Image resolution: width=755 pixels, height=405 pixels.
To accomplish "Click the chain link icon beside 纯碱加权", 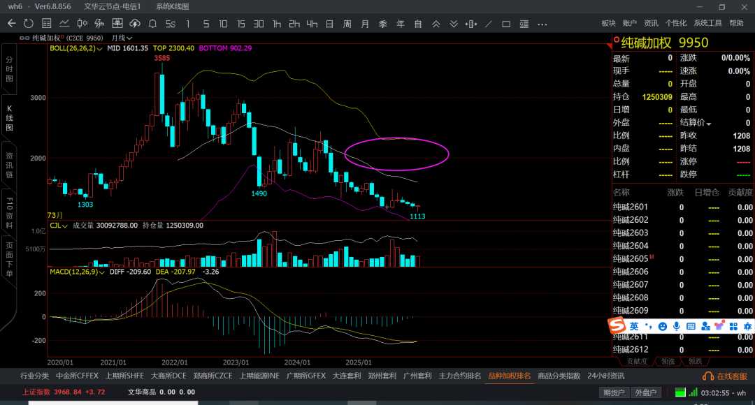I will (24, 38).
